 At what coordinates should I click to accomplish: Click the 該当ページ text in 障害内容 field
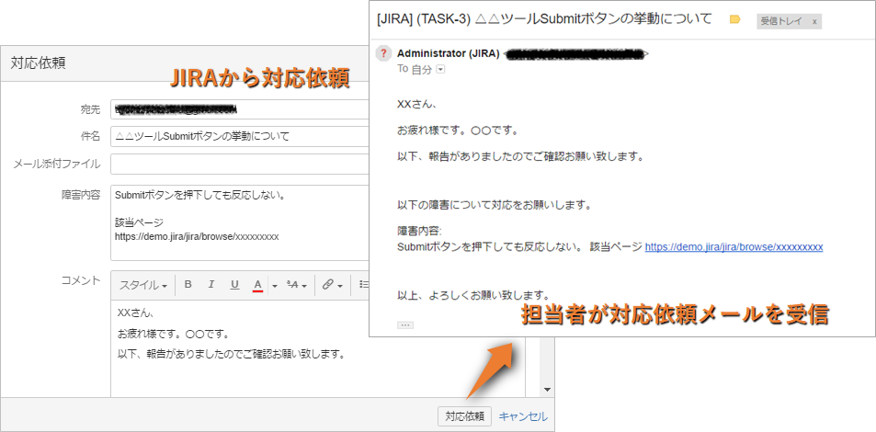[139, 223]
